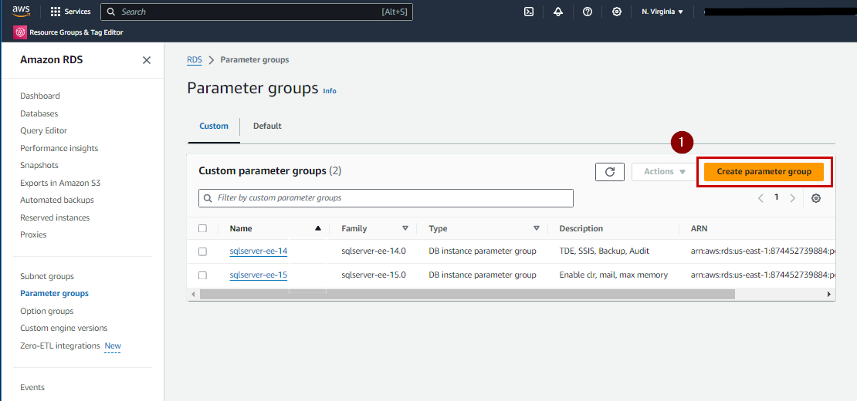This screenshot has height=401, width=857.
Task: Open the Services grid menu
Action: pos(70,12)
